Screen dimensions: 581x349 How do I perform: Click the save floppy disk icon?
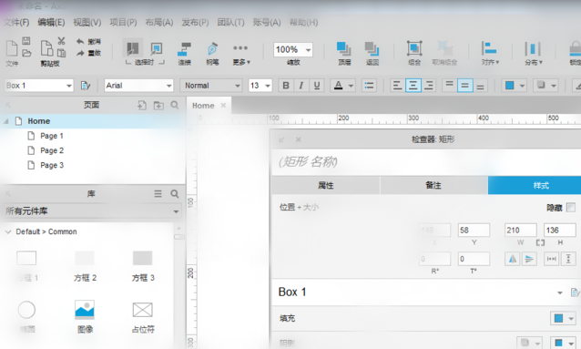tap(25, 41)
